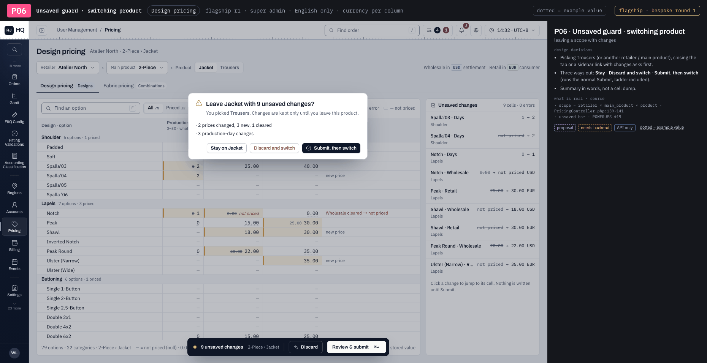Click Review & submit in the unsaved bar
707x363 pixels.
click(x=357, y=347)
